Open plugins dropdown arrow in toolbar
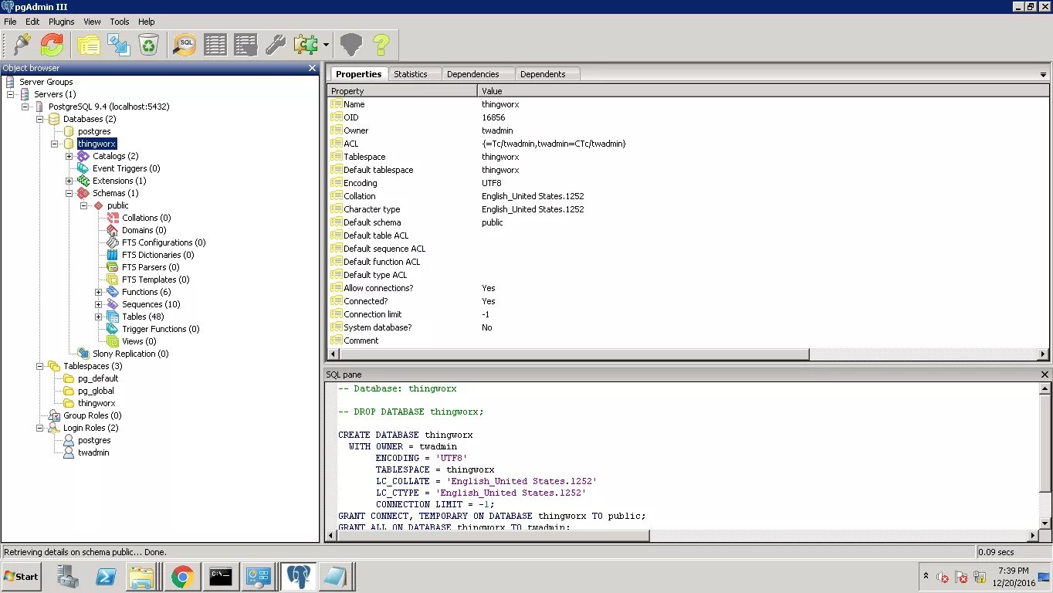The image size is (1053, 593). (x=326, y=46)
